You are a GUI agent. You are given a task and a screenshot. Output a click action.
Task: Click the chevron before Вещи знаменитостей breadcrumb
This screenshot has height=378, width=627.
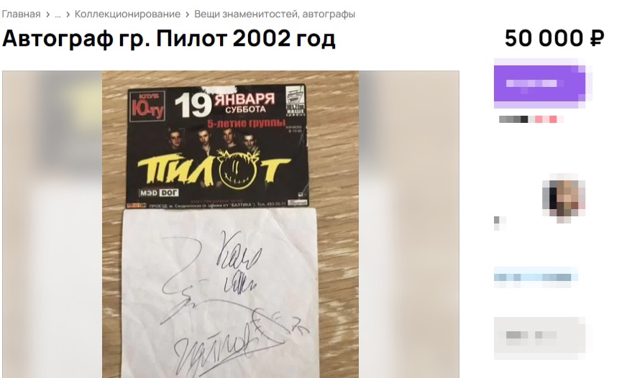click(188, 14)
